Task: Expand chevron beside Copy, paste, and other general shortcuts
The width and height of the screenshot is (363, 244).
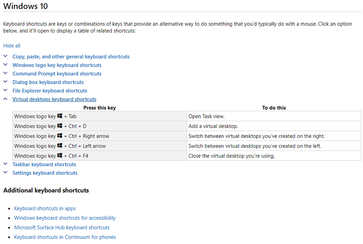Action: (5, 56)
